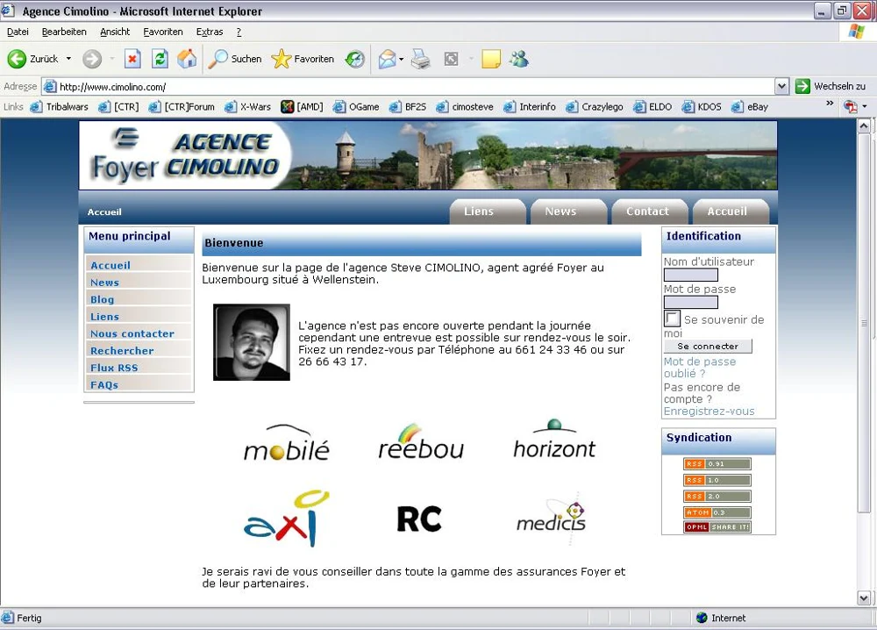Refresh the page with green arrows icon
Image resolution: width=877 pixels, height=630 pixels.
[x=160, y=59]
